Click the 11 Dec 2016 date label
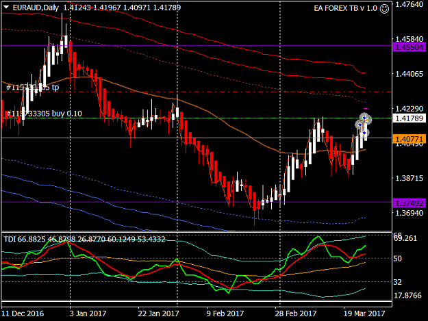The image size is (428, 321). click(23, 313)
